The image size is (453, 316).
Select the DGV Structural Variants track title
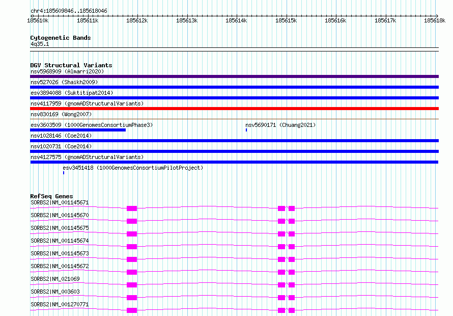pos(71,65)
